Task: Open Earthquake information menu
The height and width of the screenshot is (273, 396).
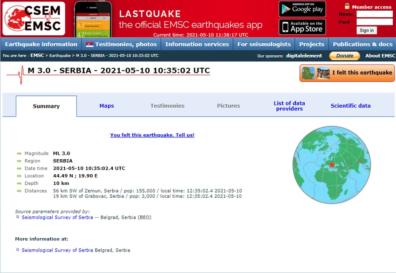Action: click(41, 44)
